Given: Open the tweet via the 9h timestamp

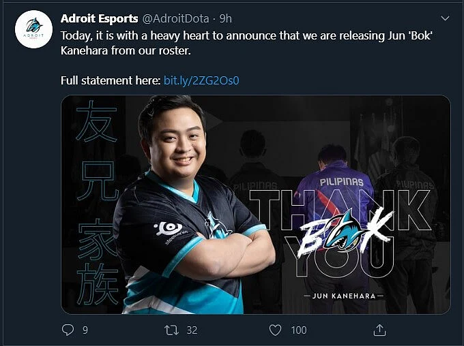Looking at the screenshot, I should (x=225, y=18).
